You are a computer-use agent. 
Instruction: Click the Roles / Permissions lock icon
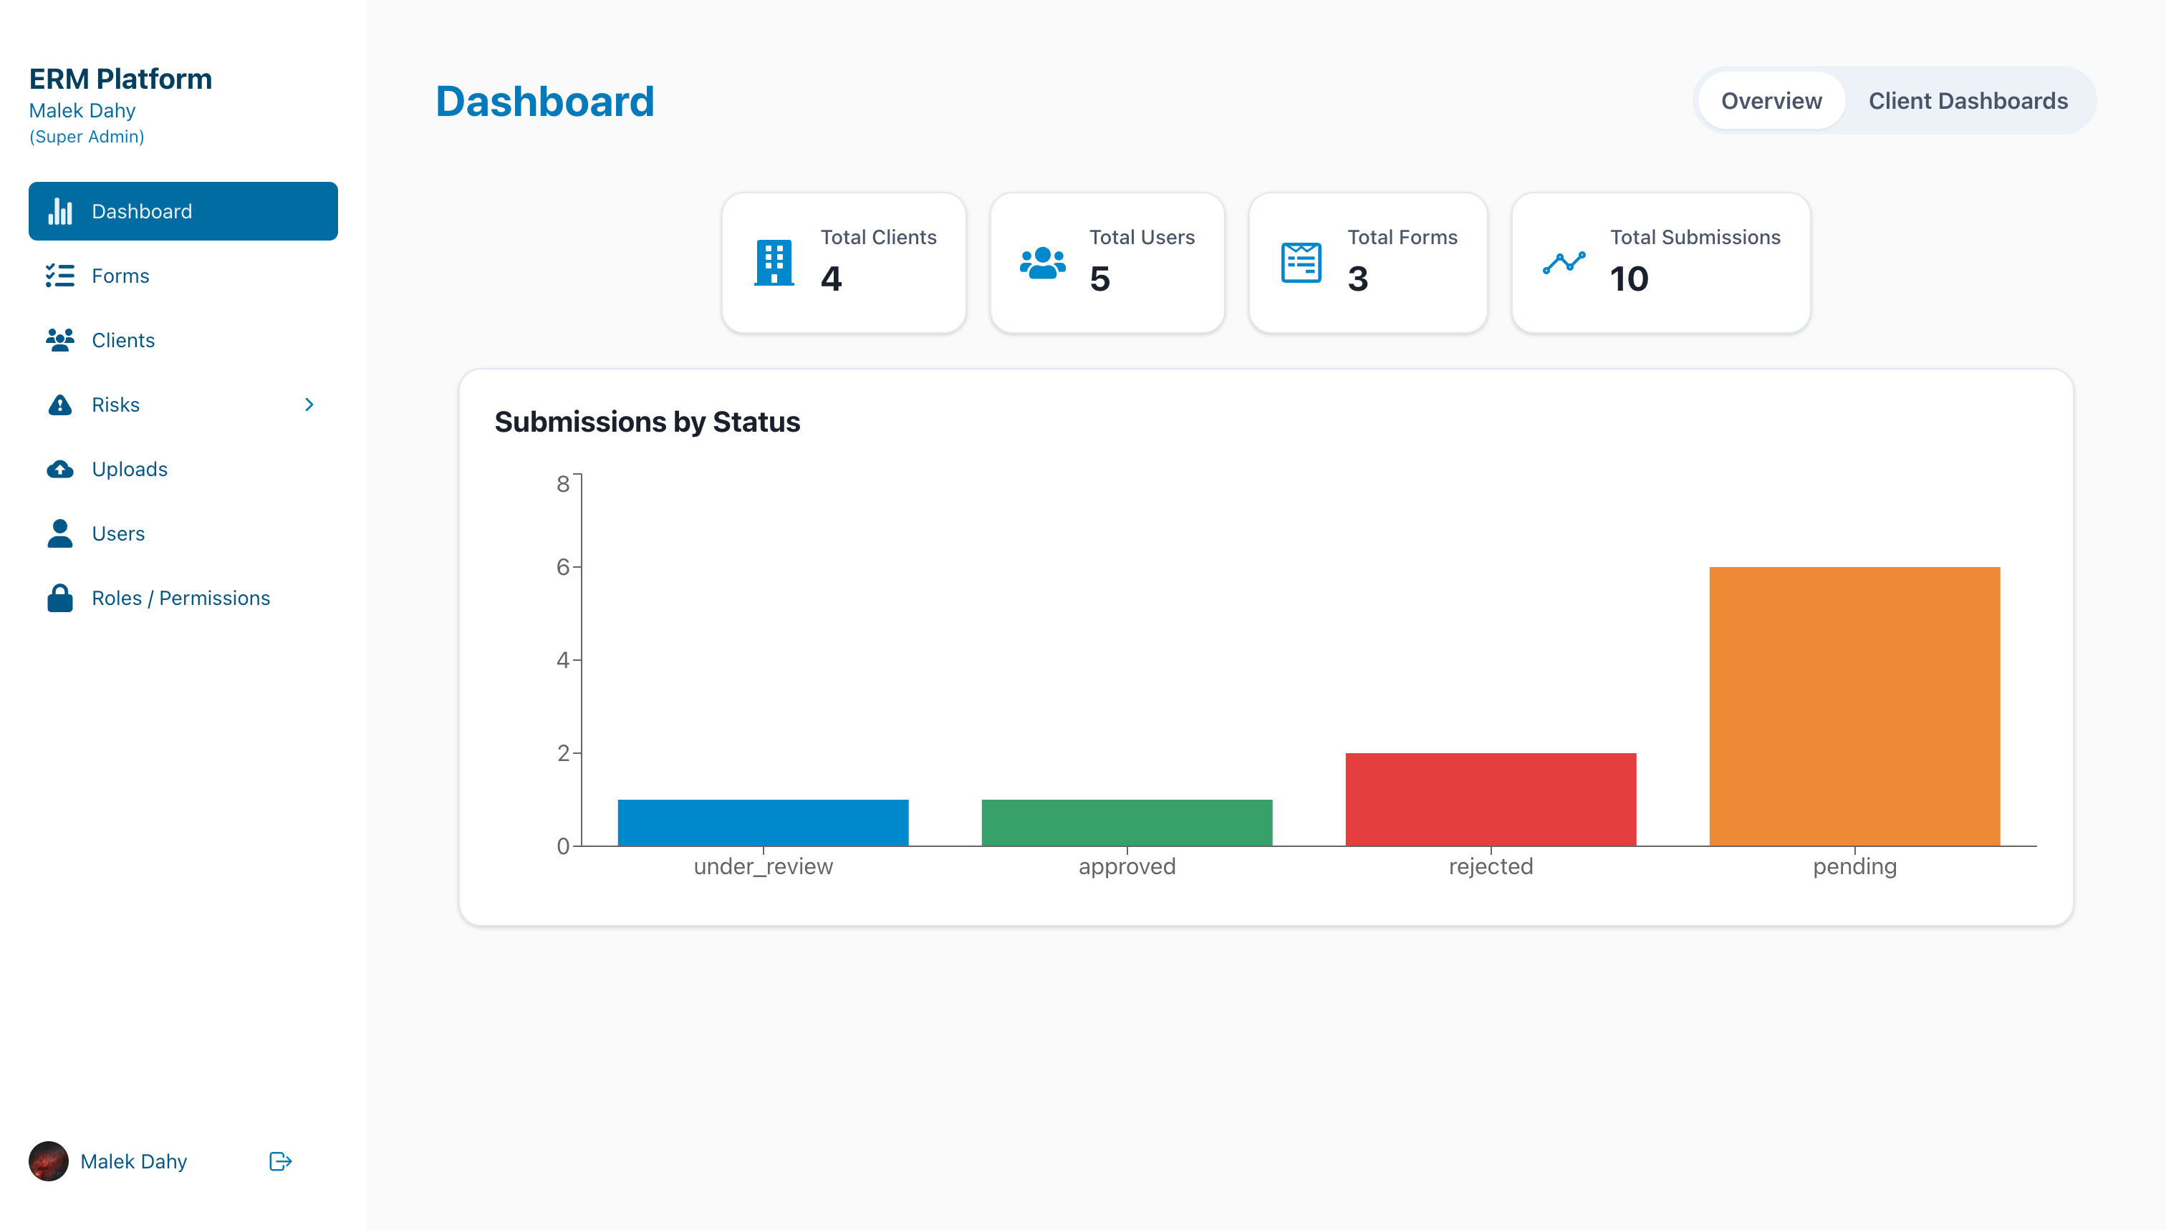tap(60, 597)
